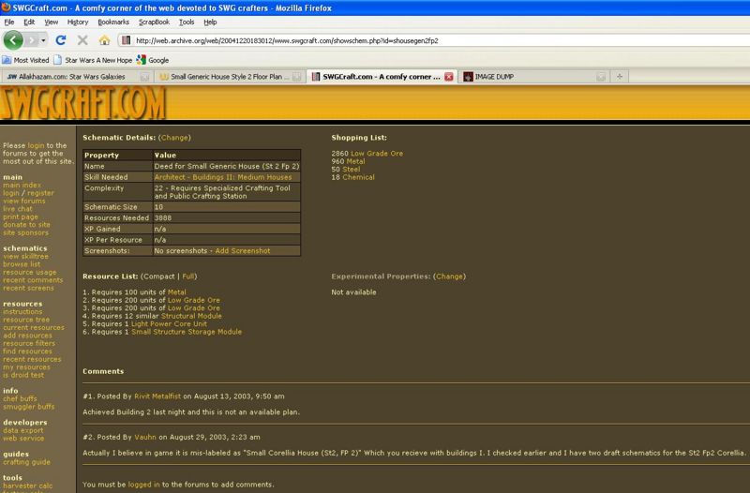Go to Home using house icon
Screen dimensions: 750x493
(x=104, y=40)
